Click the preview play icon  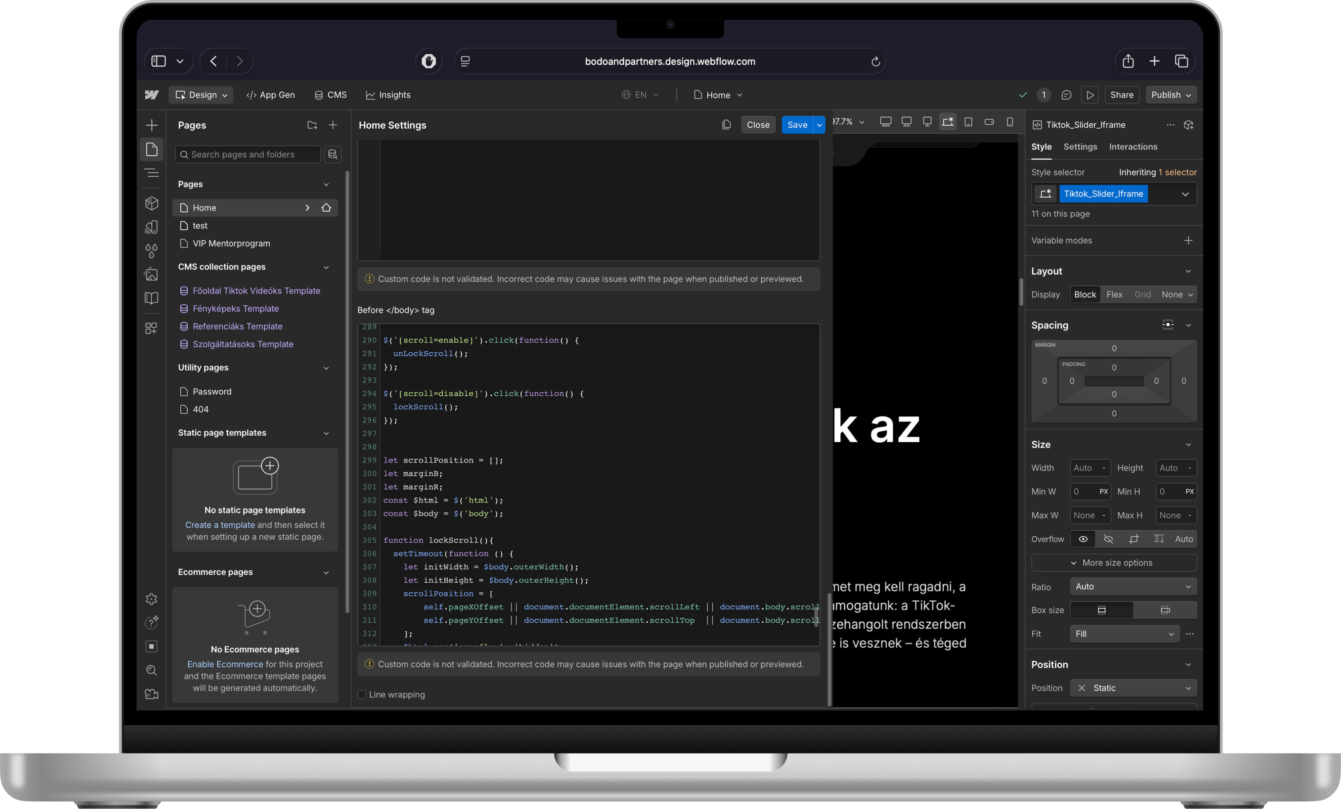point(1089,95)
